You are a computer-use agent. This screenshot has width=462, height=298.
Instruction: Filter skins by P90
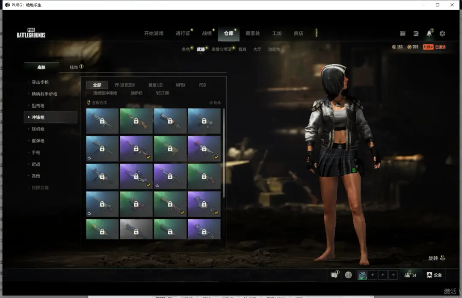(x=202, y=85)
